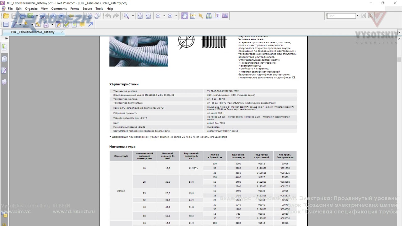Open the Comments menu
The image size is (402, 226).
59,9
